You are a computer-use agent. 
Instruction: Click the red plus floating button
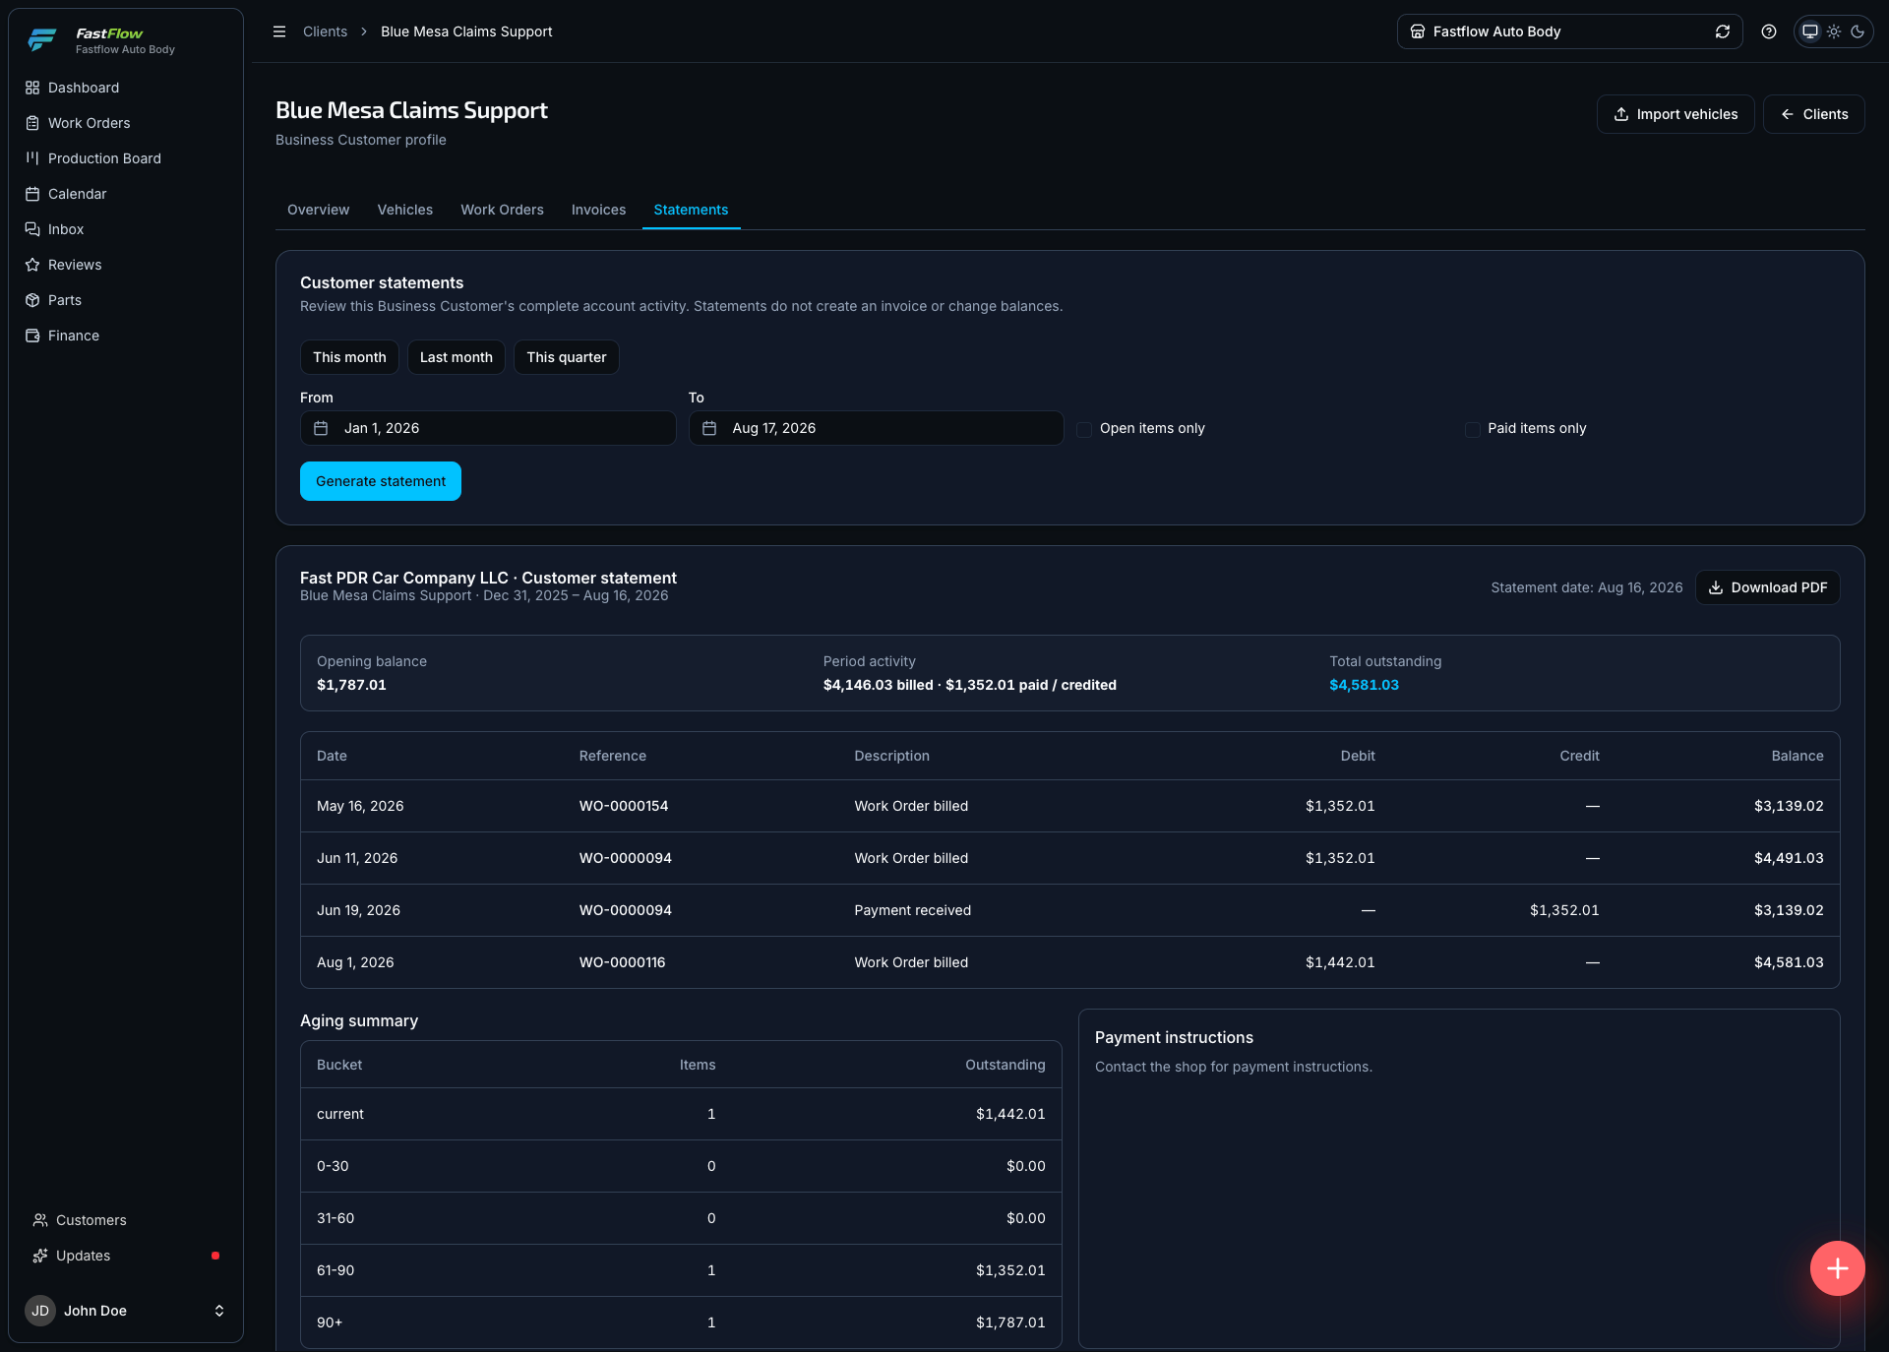pos(1837,1268)
